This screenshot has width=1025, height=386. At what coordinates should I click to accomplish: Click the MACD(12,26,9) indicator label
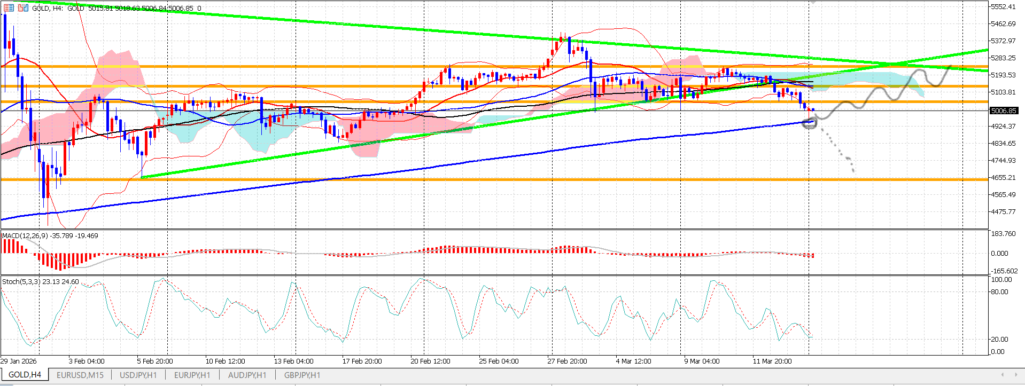[25, 235]
